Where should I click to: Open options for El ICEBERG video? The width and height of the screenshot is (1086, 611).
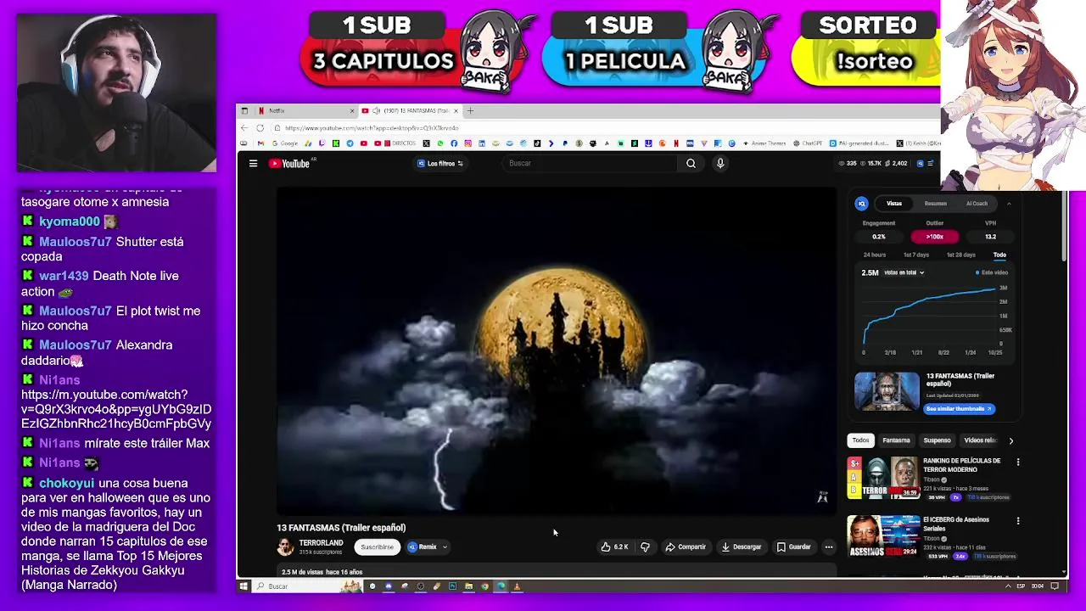tap(1018, 521)
